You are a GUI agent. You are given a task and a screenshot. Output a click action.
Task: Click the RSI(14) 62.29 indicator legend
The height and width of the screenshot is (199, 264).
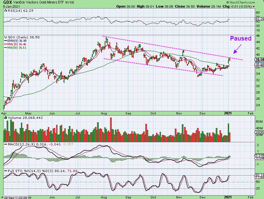click(21, 10)
